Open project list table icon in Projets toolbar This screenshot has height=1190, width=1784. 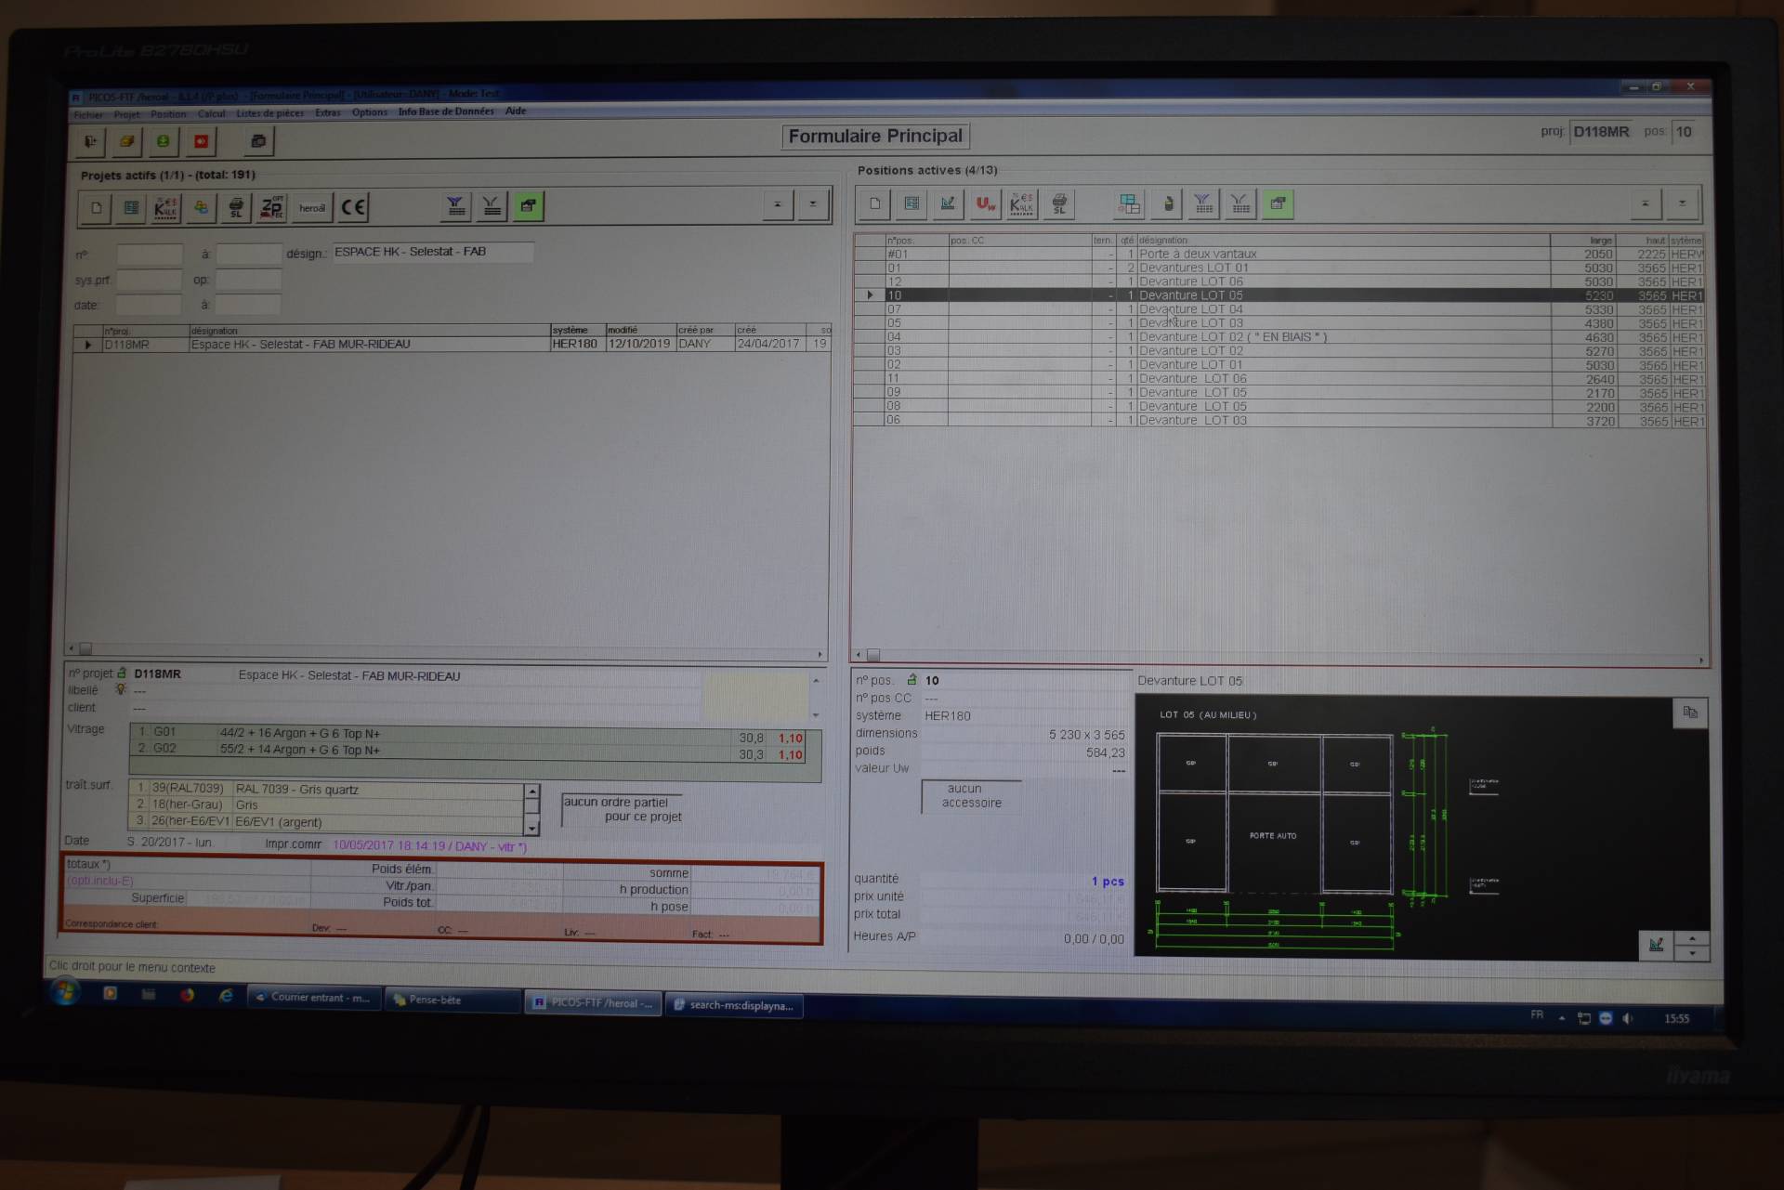pyautogui.click(x=131, y=207)
